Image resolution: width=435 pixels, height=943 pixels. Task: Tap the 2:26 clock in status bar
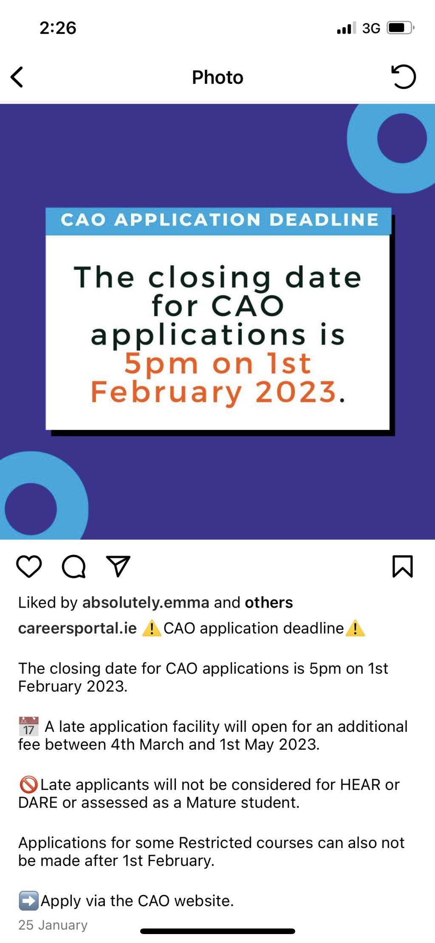coord(58,28)
